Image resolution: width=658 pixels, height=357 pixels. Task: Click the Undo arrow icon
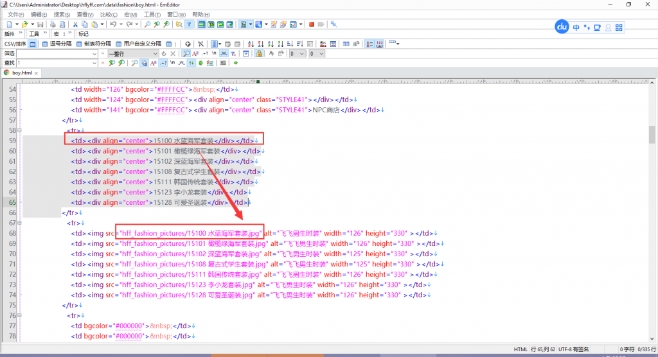(112, 24)
